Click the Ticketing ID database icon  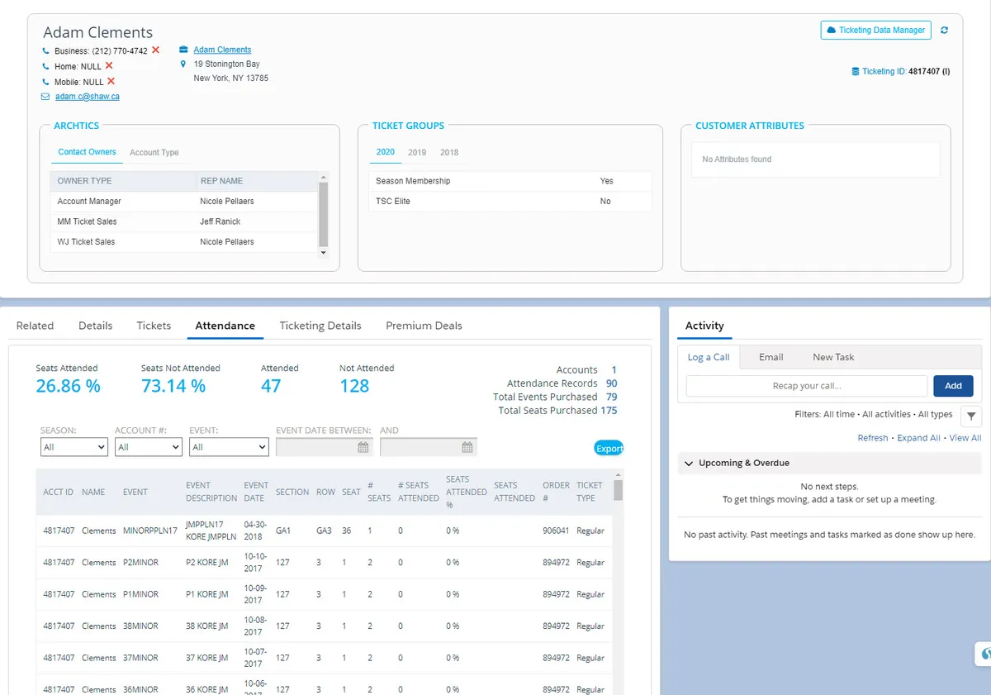(x=856, y=72)
